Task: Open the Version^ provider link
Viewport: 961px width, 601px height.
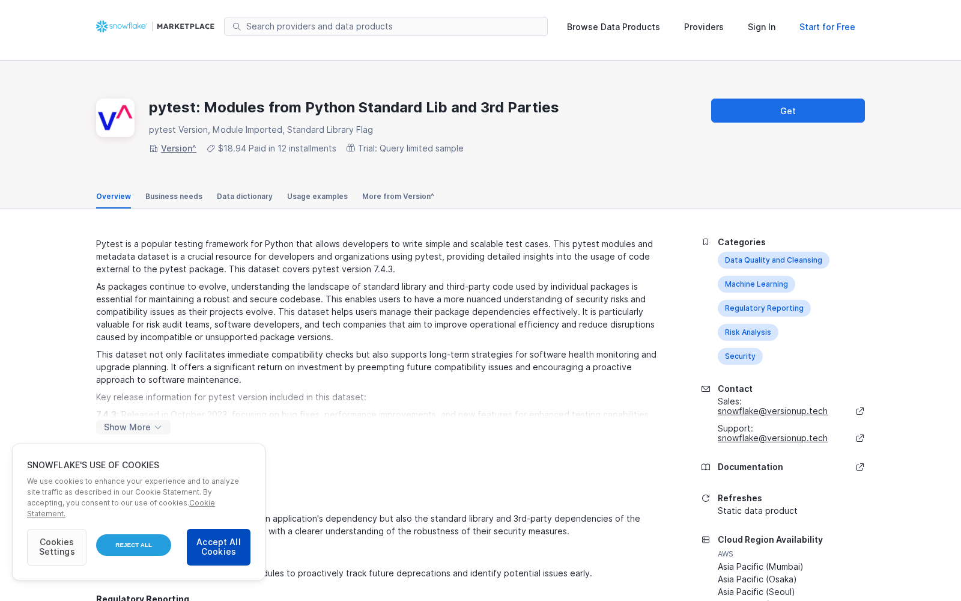Action: pos(178,148)
